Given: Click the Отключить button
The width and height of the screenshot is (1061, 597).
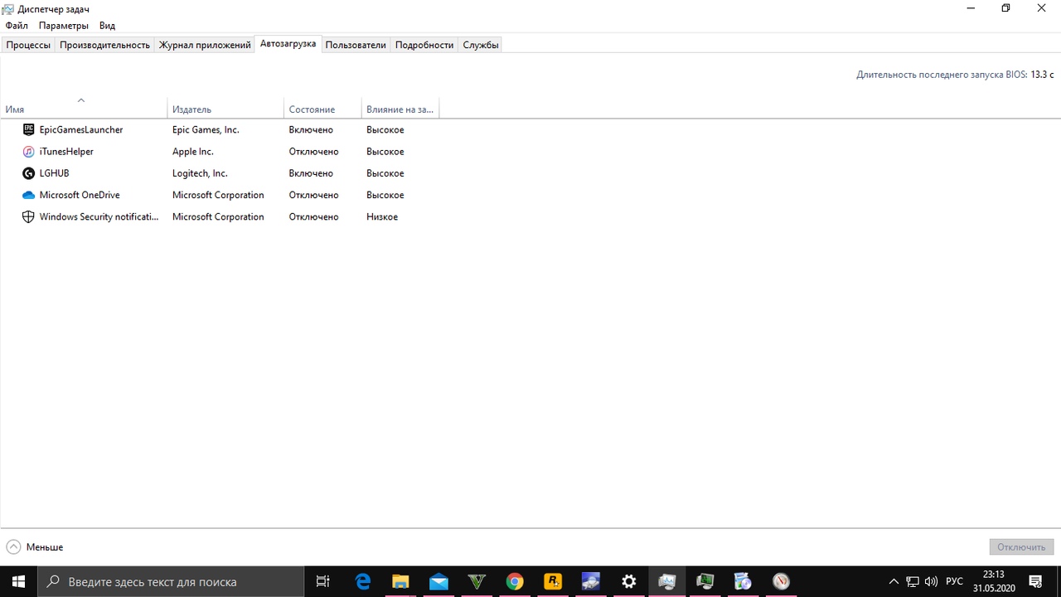Looking at the screenshot, I should [1021, 547].
